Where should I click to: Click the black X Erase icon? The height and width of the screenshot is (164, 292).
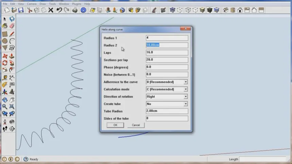tap(51, 10)
